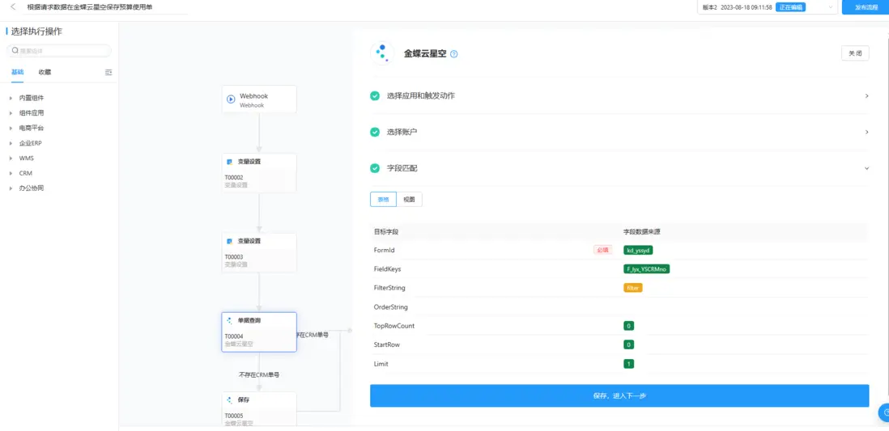Expand the CRM tree category

coord(11,173)
